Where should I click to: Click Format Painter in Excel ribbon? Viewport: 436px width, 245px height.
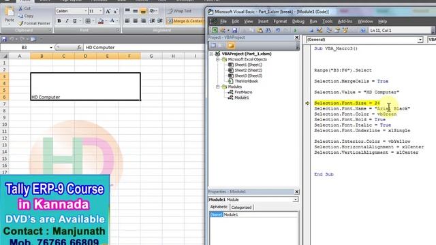34,23
